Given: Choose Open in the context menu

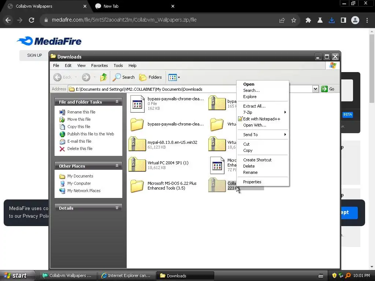Looking at the screenshot, I should coord(263,84).
